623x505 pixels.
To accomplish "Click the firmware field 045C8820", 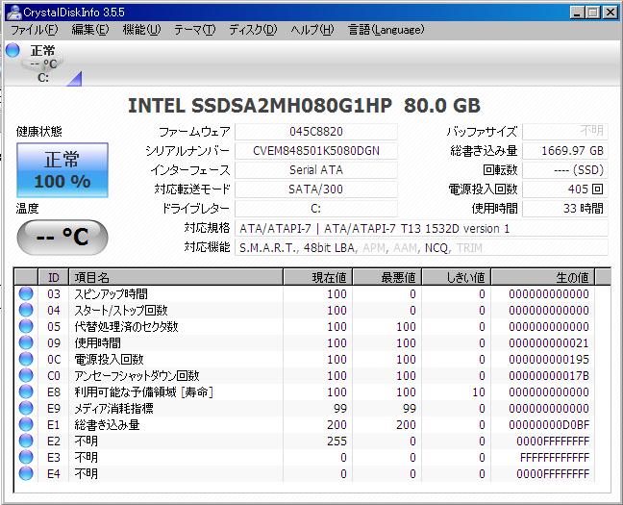I will [316, 132].
